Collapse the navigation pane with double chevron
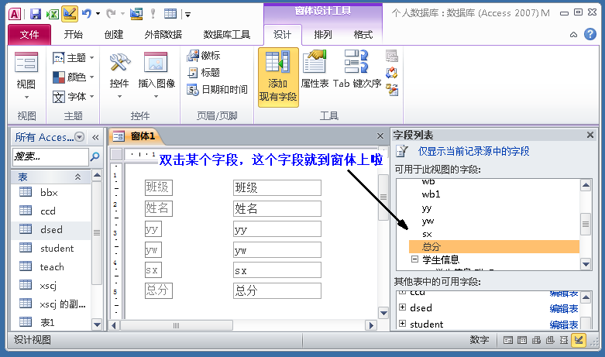 click(96, 137)
